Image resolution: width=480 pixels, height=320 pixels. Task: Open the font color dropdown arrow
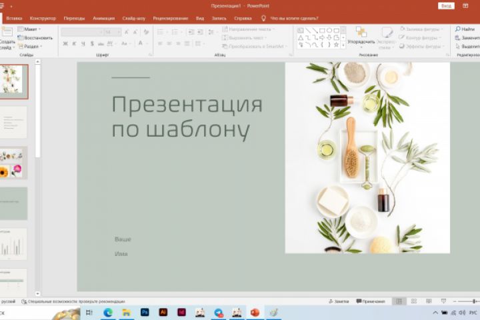coord(146,44)
